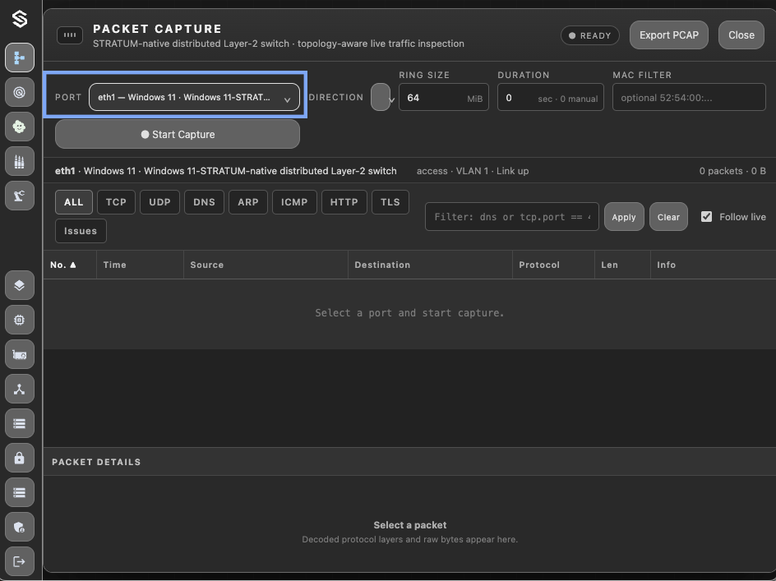
Task: Open the PORT dropdown showing eth1
Action: pyautogui.click(x=195, y=97)
